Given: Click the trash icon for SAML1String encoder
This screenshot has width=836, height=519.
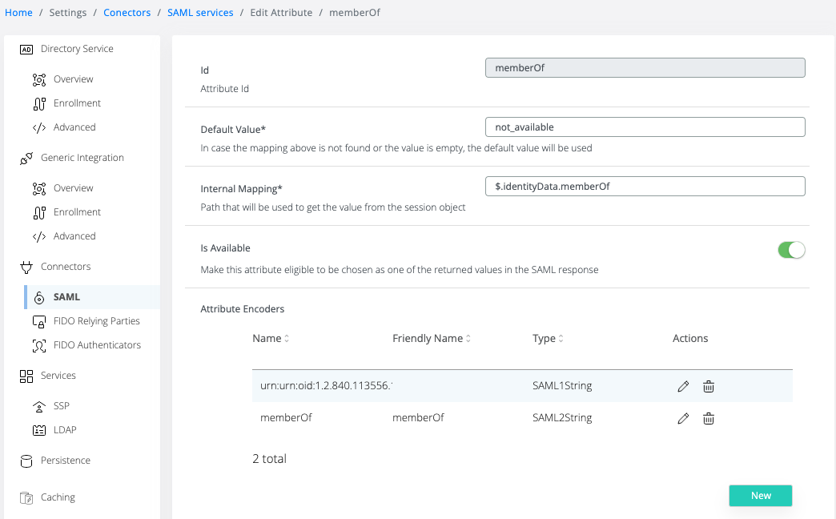Looking at the screenshot, I should (709, 386).
